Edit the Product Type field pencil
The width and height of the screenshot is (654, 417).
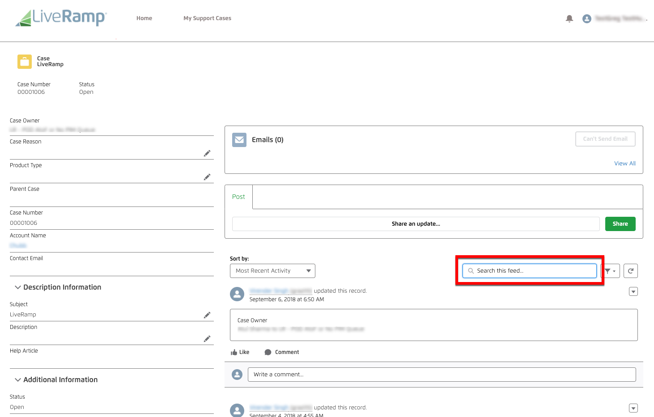207,177
